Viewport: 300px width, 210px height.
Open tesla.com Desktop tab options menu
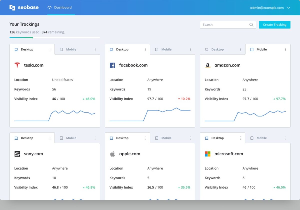pyautogui.click(x=50, y=49)
